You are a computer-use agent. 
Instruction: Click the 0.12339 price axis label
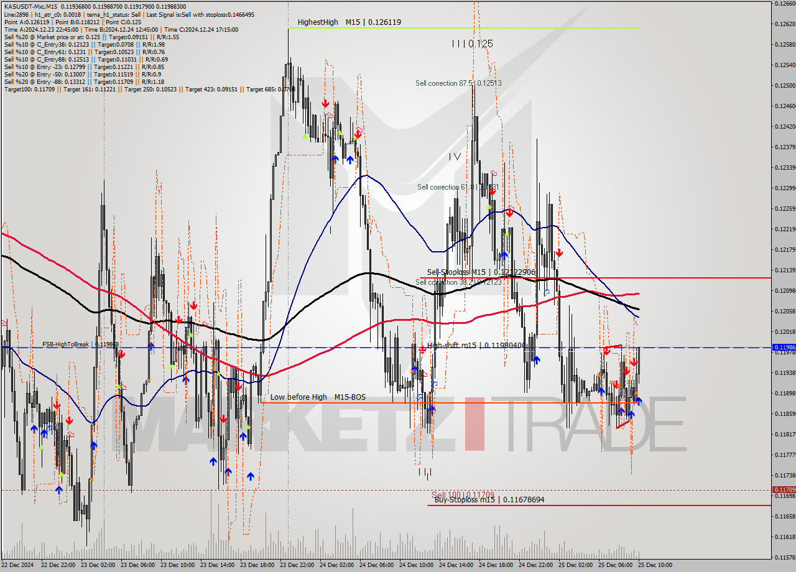click(785, 167)
